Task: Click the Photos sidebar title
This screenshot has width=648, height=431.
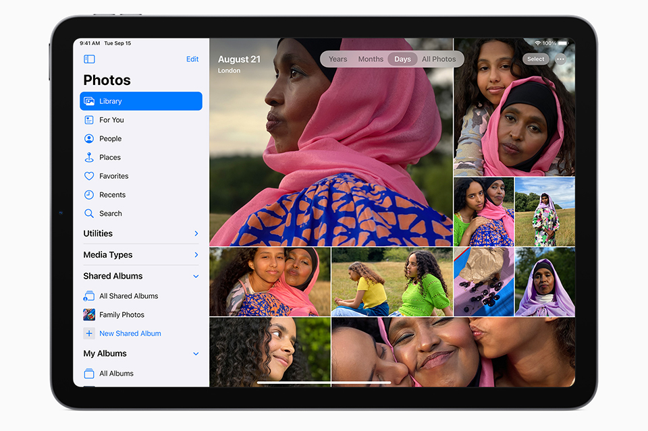Action: click(107, 80)
